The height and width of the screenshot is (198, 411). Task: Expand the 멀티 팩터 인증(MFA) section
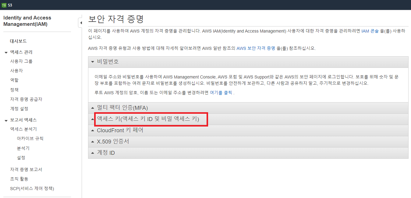248,108
